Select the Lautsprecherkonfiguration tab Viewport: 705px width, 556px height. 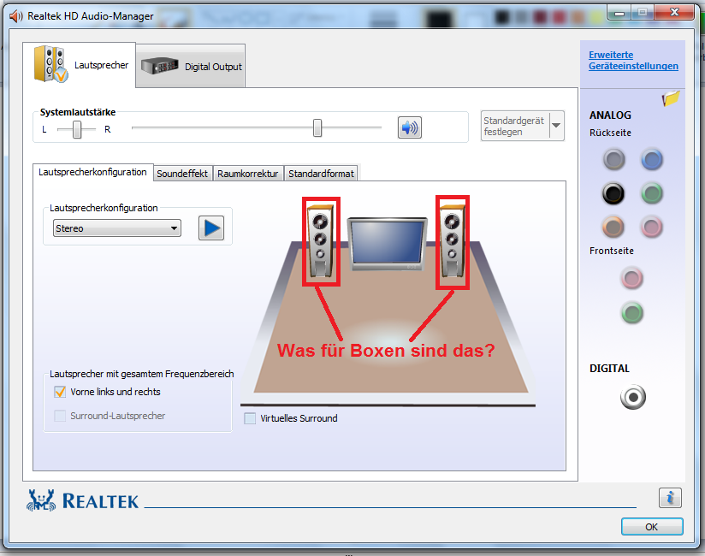(92, 172)
